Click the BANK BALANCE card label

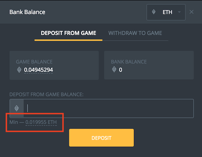point(129,62)
